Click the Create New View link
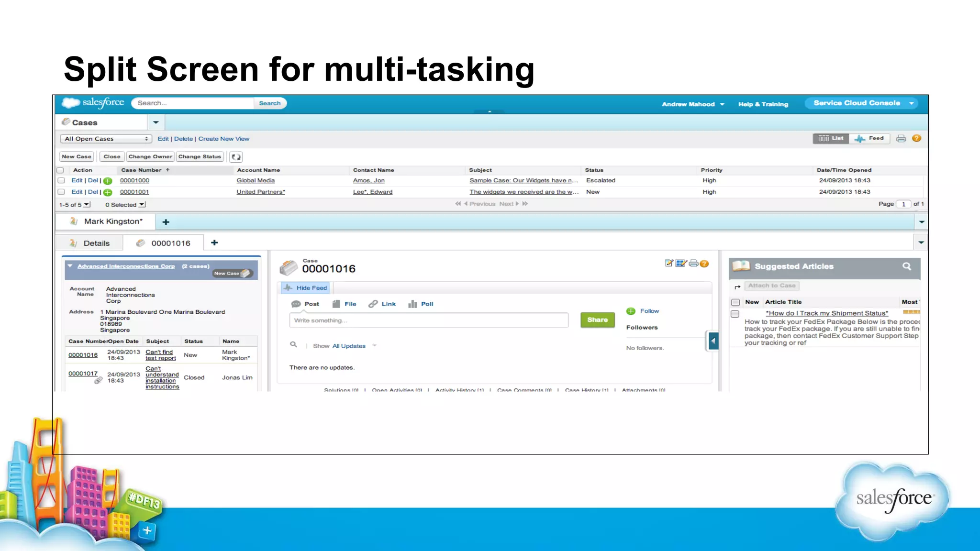 tap(223, 139)
